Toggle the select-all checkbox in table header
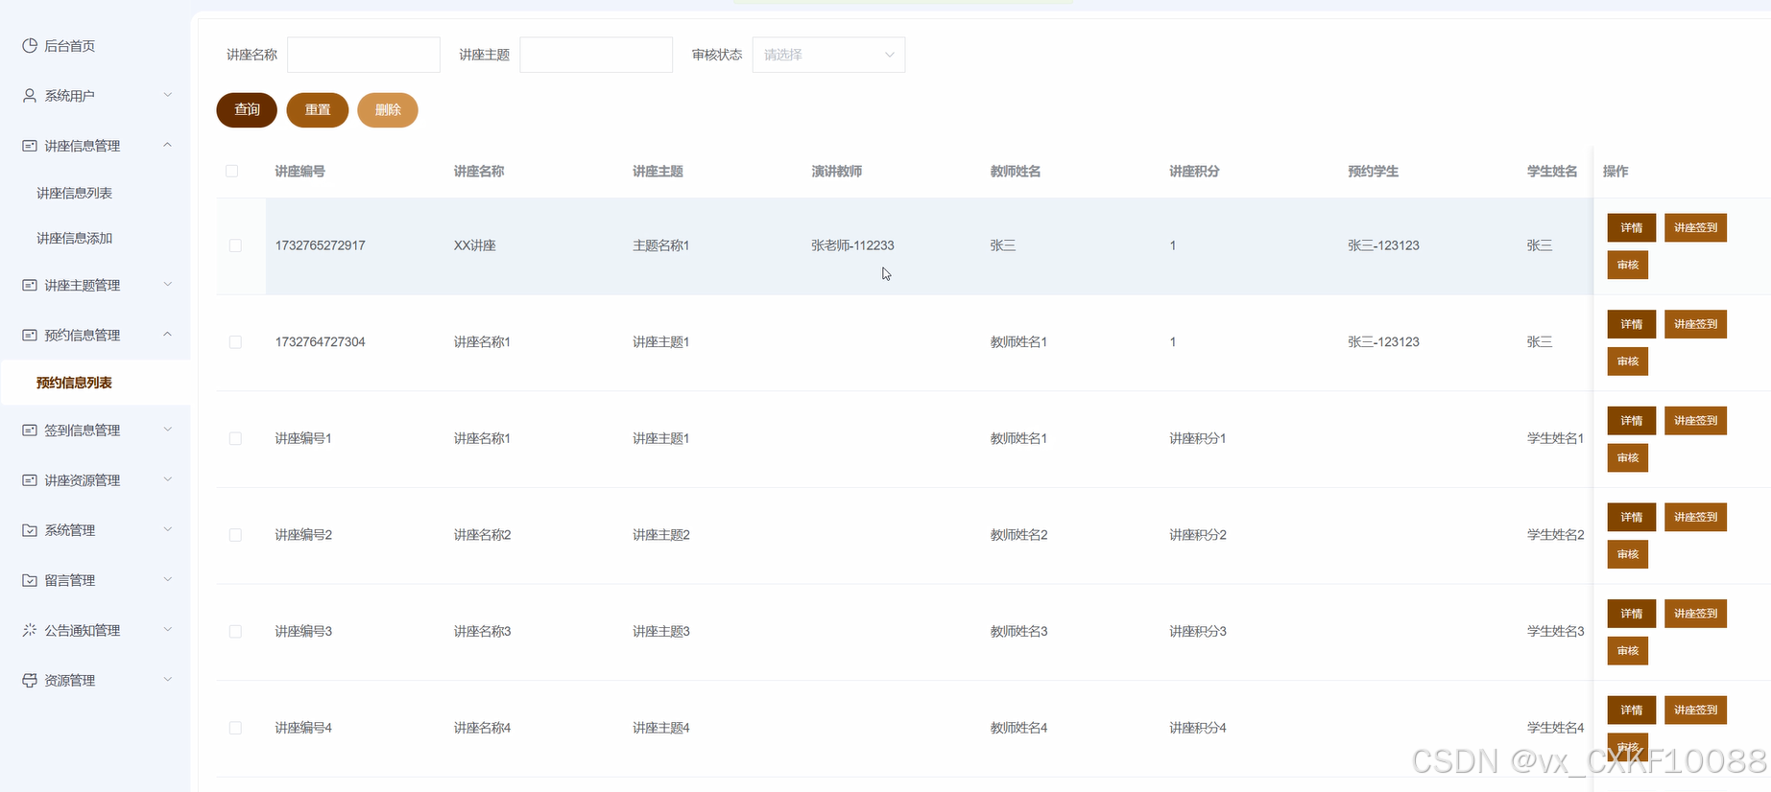 pos(231,171)
